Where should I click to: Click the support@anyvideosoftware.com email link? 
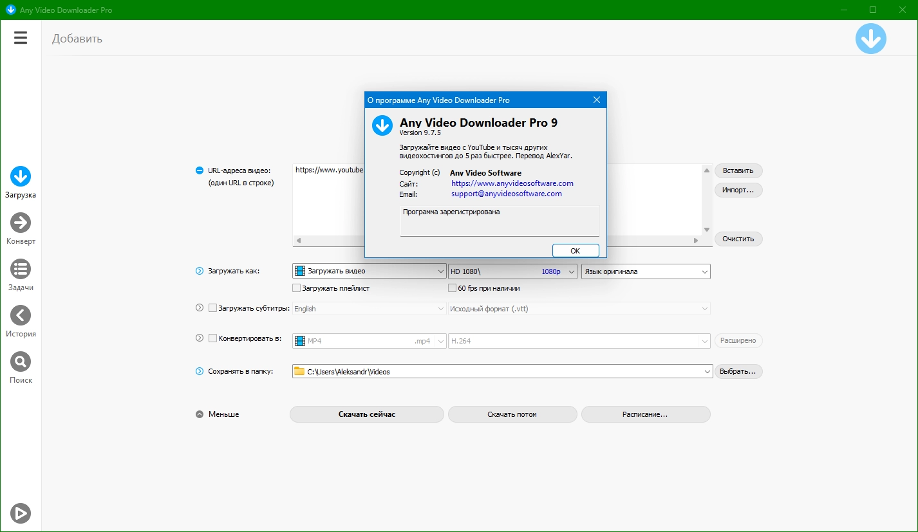507,194
